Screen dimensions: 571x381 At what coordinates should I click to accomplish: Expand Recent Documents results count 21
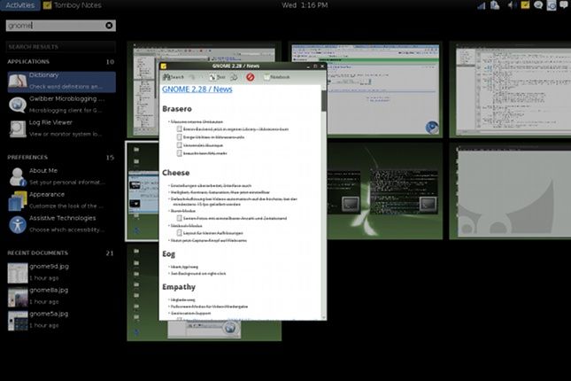110,253
